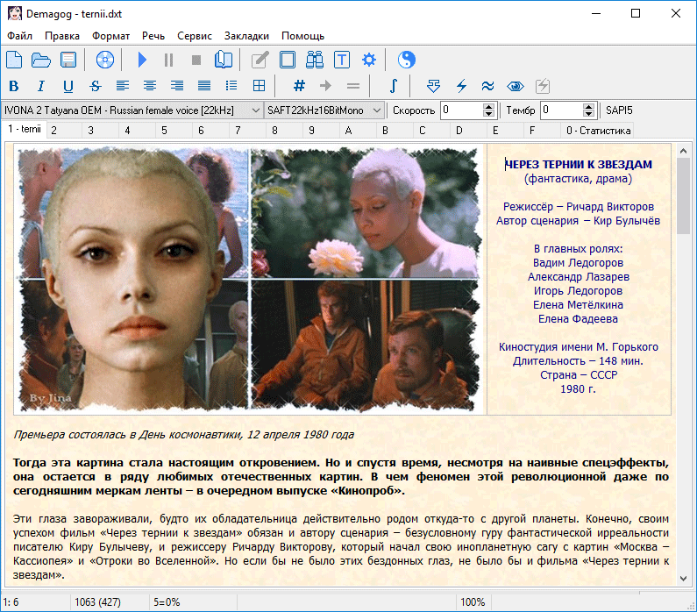This screenshot has width=697, height=612.
Task: Stop the speech playback
Action: pyautogui.click(x=196, y=60)
